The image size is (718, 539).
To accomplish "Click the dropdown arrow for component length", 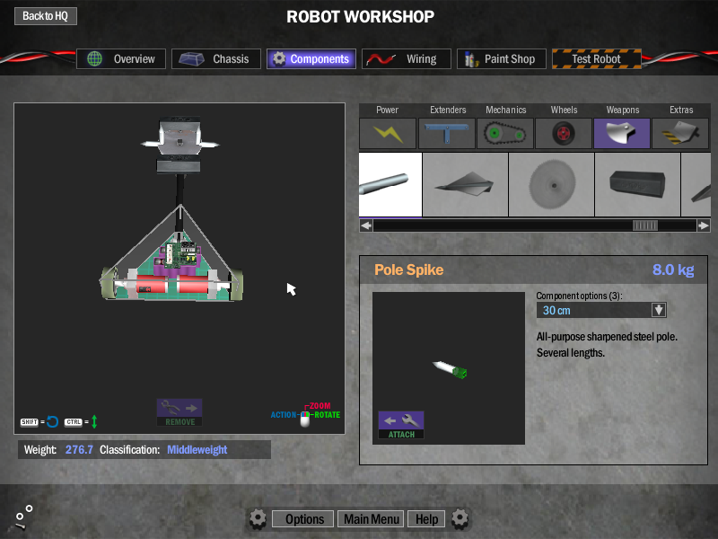I will 659,310.
